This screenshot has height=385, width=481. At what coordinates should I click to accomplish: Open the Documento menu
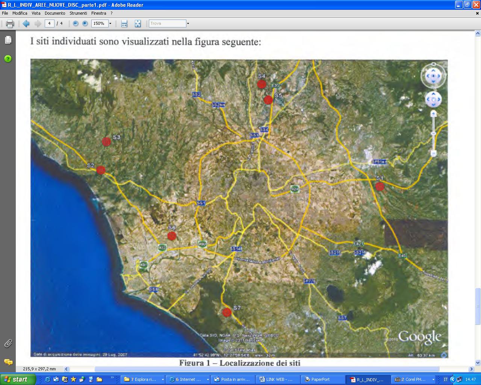point(55,13)
